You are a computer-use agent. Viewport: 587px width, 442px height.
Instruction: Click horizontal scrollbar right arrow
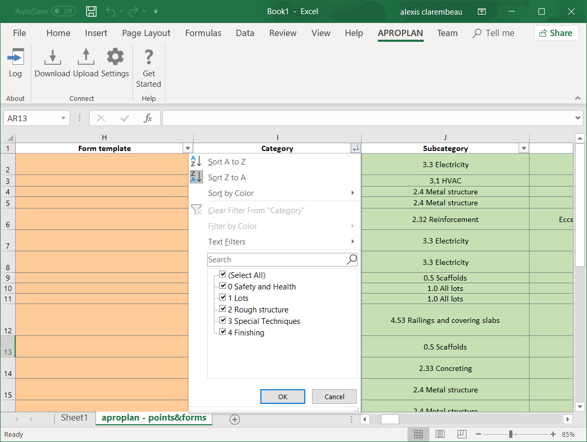568,419
